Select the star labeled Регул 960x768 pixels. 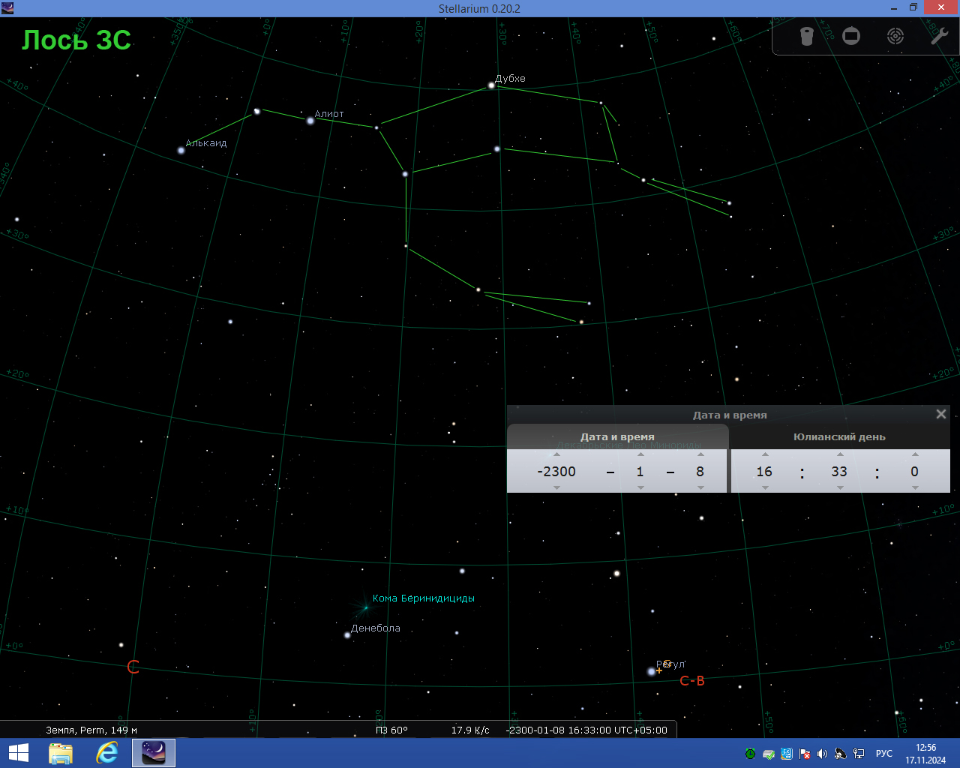click(651, 672)
